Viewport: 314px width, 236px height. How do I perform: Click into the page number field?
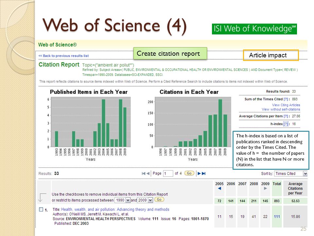click(168, 174)
